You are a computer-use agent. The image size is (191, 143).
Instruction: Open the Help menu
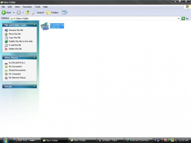click(45, 7)
